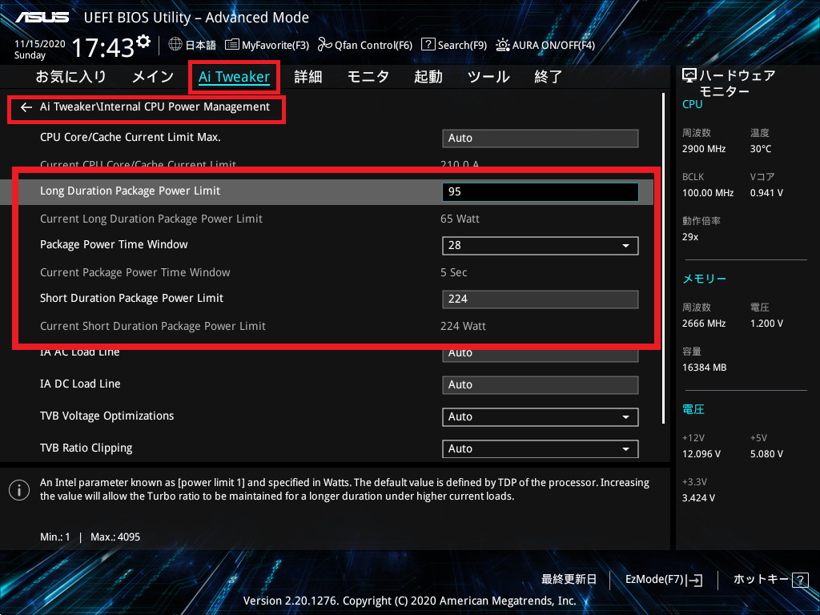Open TVB Voltage Optimizations dropdown
Viewport: 820px width, 615px height.
click(x=541, y=416)
